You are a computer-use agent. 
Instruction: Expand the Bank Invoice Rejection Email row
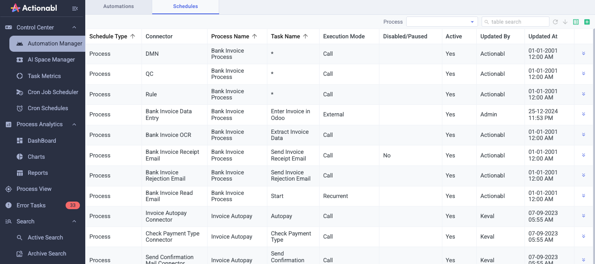(583, 175)
